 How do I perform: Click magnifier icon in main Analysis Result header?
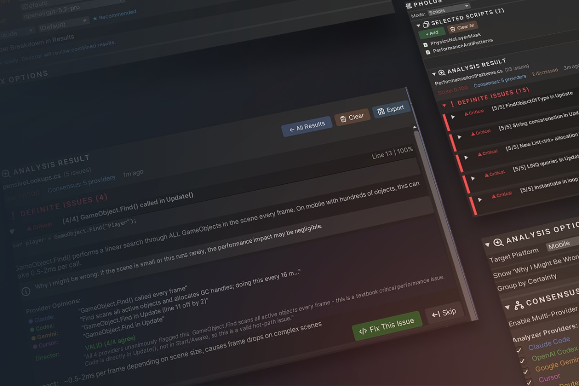6,173
